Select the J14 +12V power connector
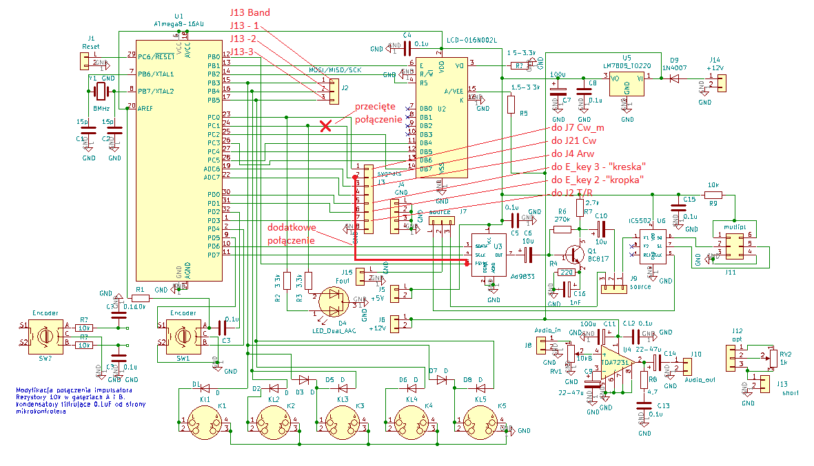814x466 pixels. click(x=721, y=83)
